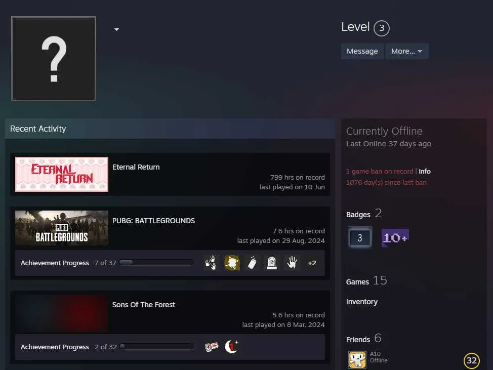
Task: Click '1 game ban on record' text
Action: click(380, 171)
